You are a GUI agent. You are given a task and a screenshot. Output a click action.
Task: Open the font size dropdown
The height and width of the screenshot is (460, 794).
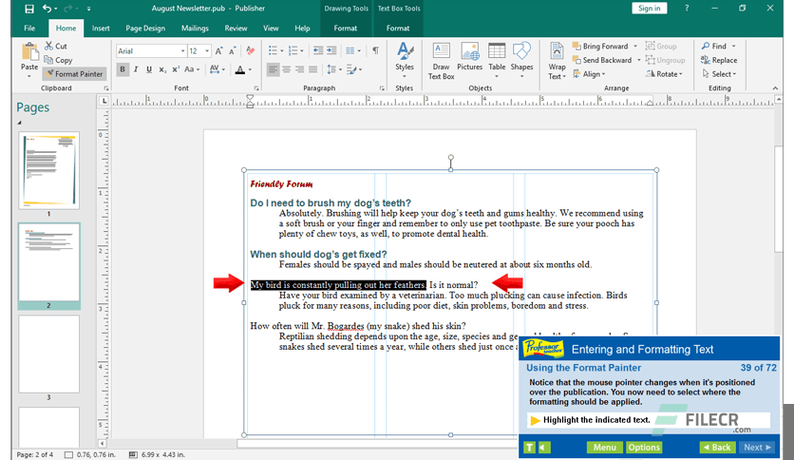coord(207,50)
